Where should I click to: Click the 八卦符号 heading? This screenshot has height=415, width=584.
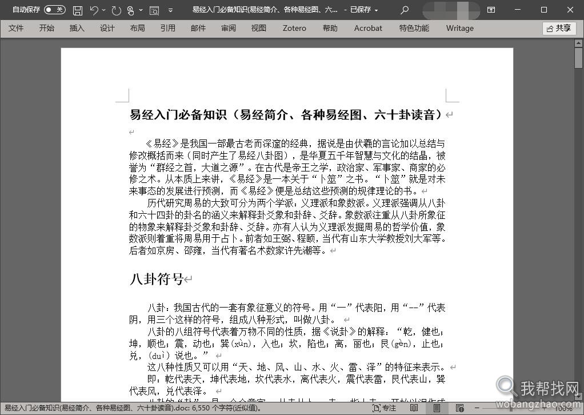pos(157,278)
